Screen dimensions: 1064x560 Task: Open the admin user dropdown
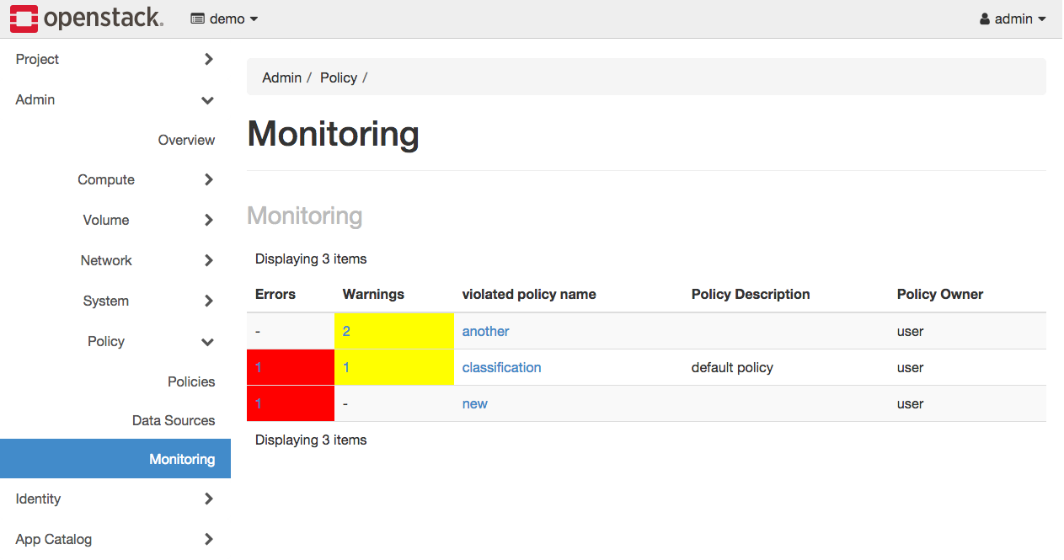pos(1013,19)
